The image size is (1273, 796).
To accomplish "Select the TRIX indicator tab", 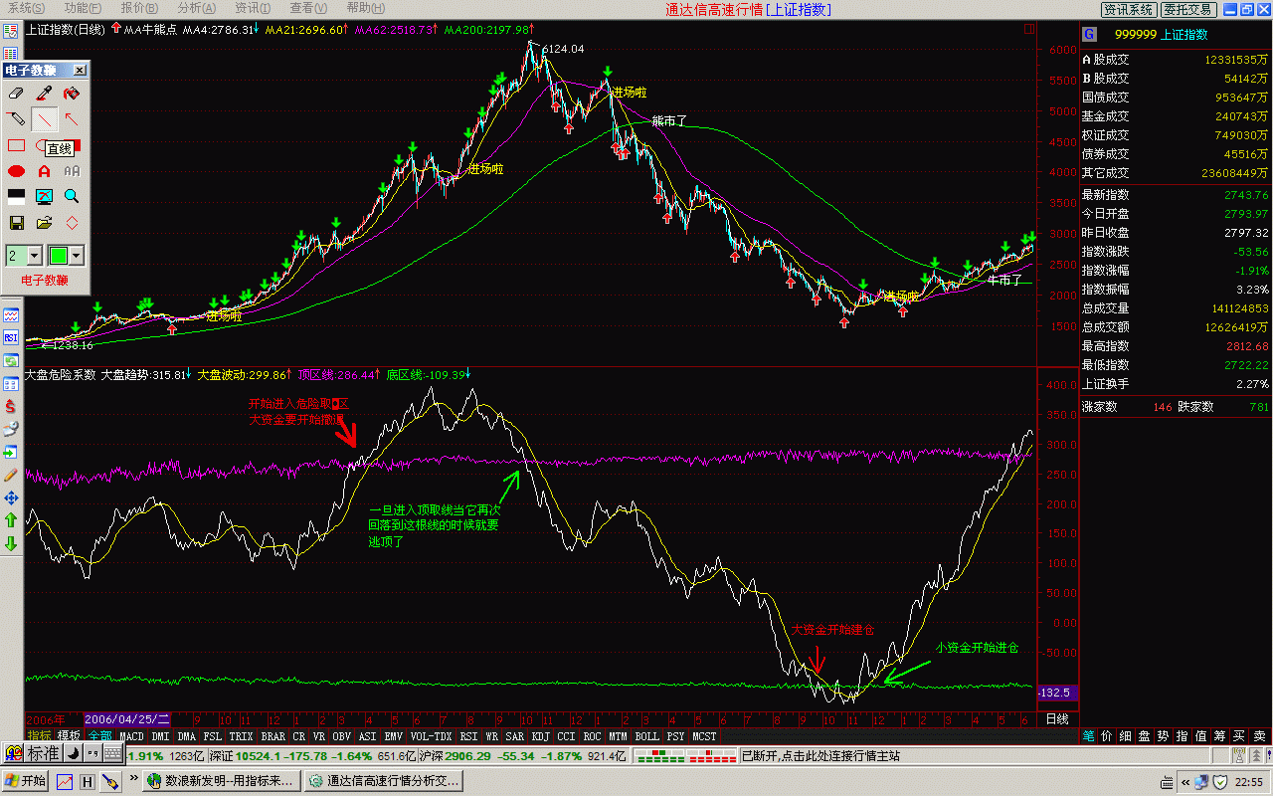I will (242, 736).
